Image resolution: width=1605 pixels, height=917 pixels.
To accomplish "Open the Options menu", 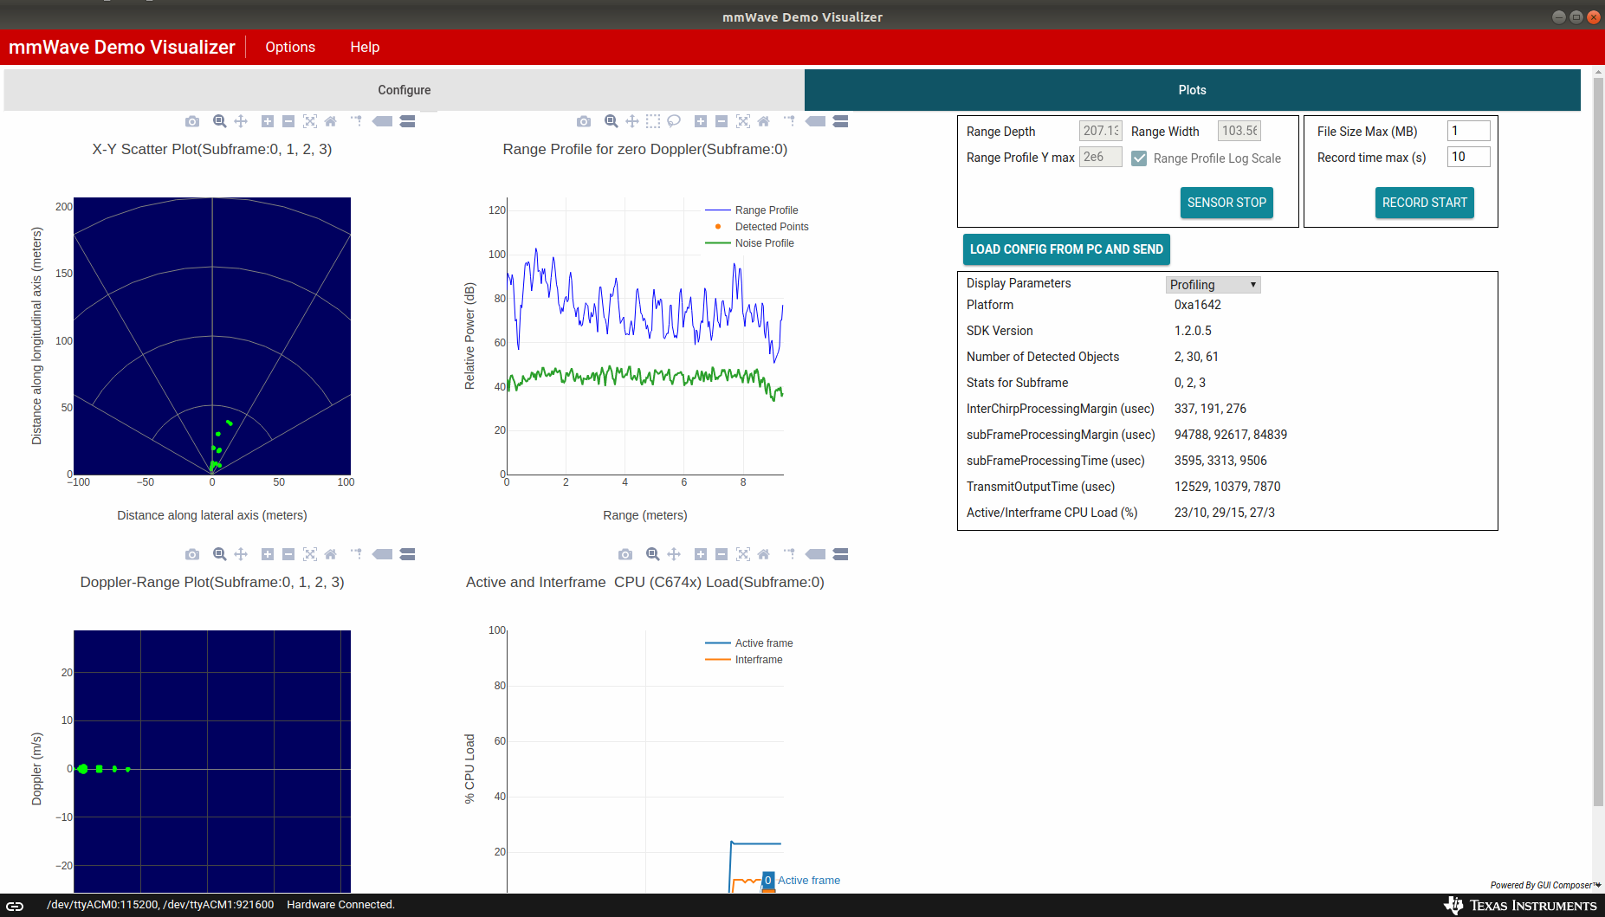I will tap(290, 47).
